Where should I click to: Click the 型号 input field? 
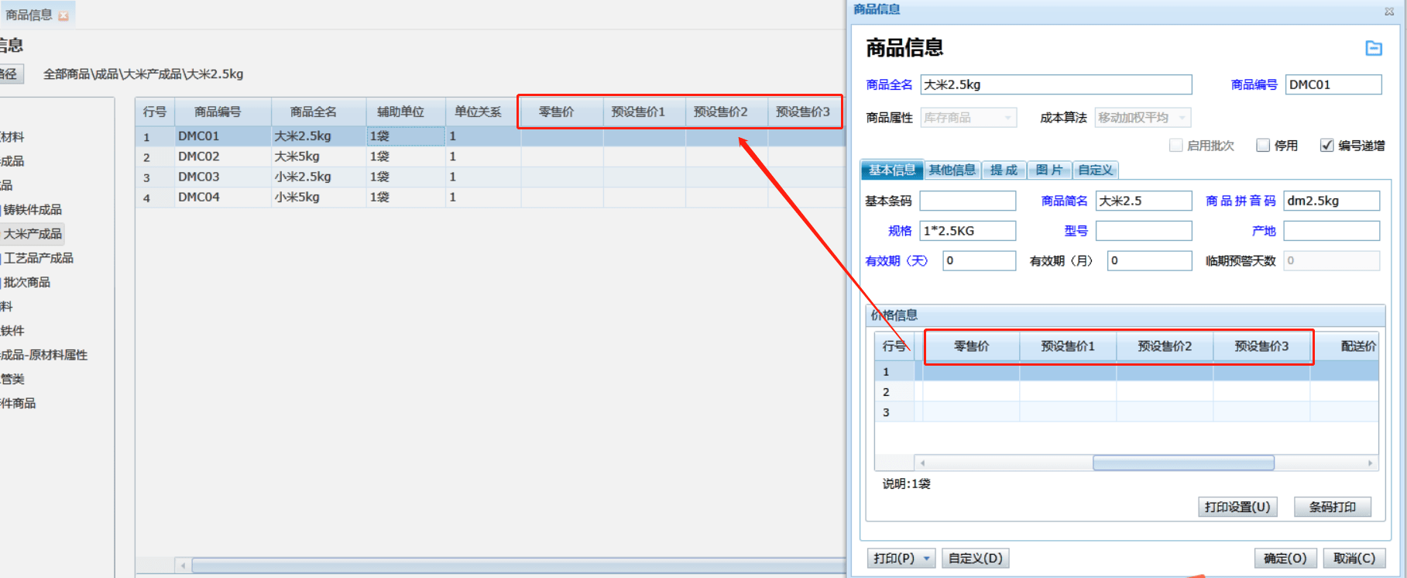1144,231
